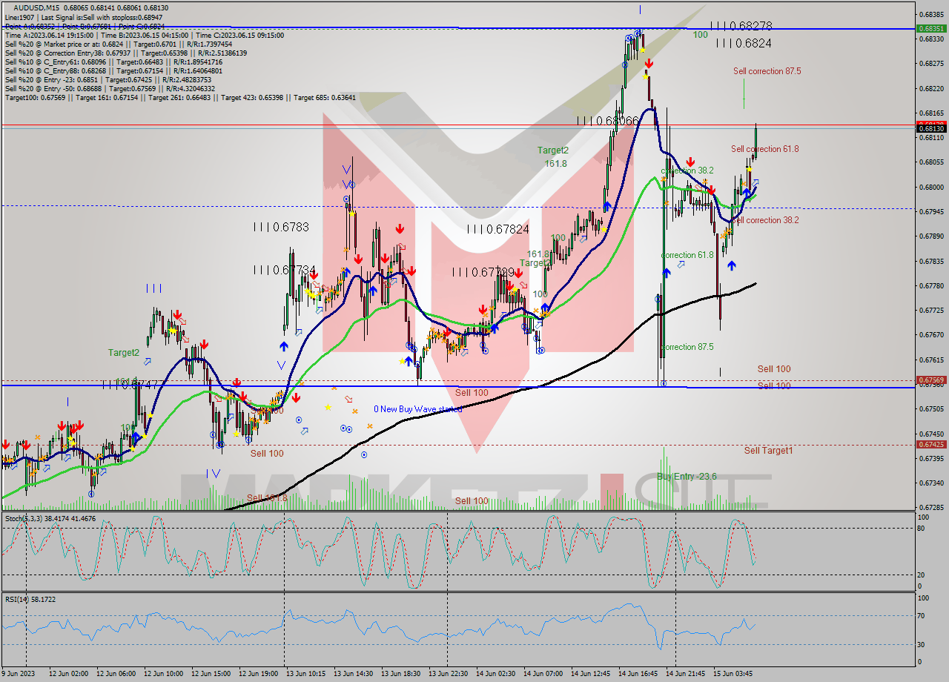Click the 'Buy Entry -23.6' label
949x682 pixels.
(x=687, y=476)
